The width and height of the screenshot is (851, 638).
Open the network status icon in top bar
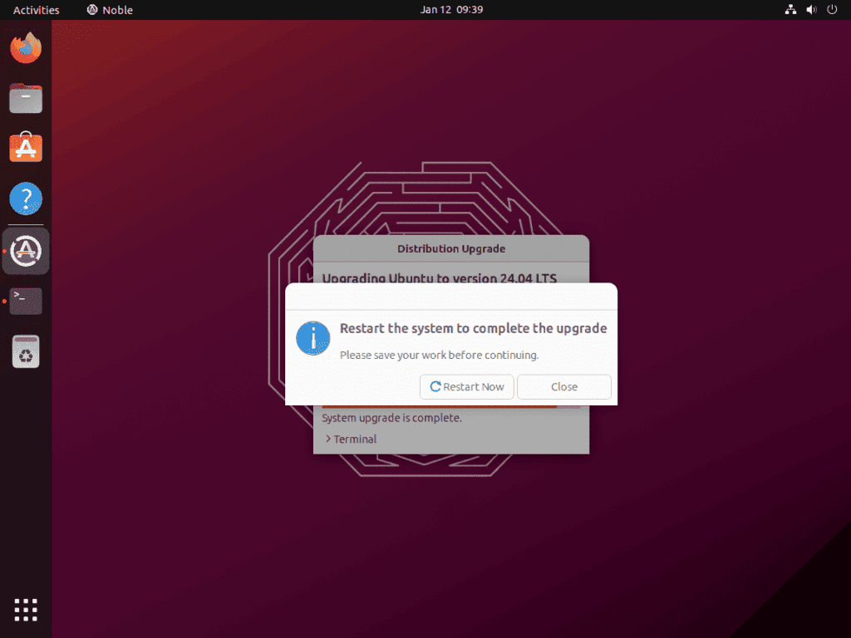point(790,10)
